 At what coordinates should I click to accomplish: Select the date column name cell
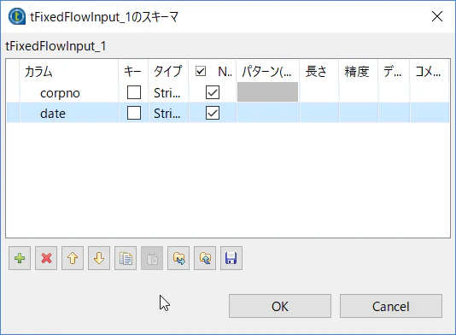tap(69, 113)
